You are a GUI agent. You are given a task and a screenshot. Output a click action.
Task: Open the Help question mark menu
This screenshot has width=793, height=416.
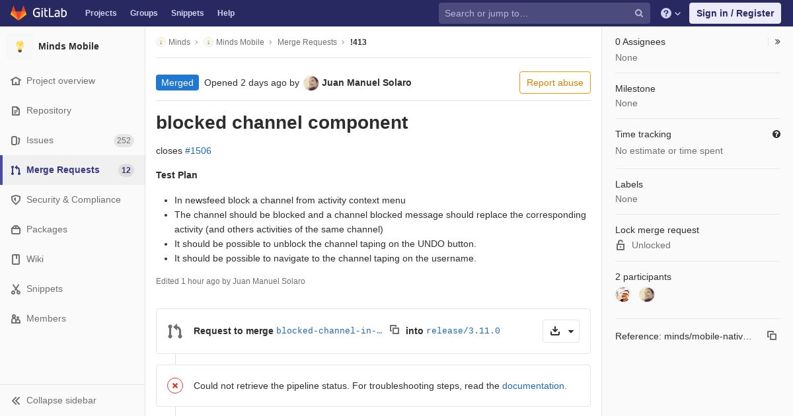point(671,13)
